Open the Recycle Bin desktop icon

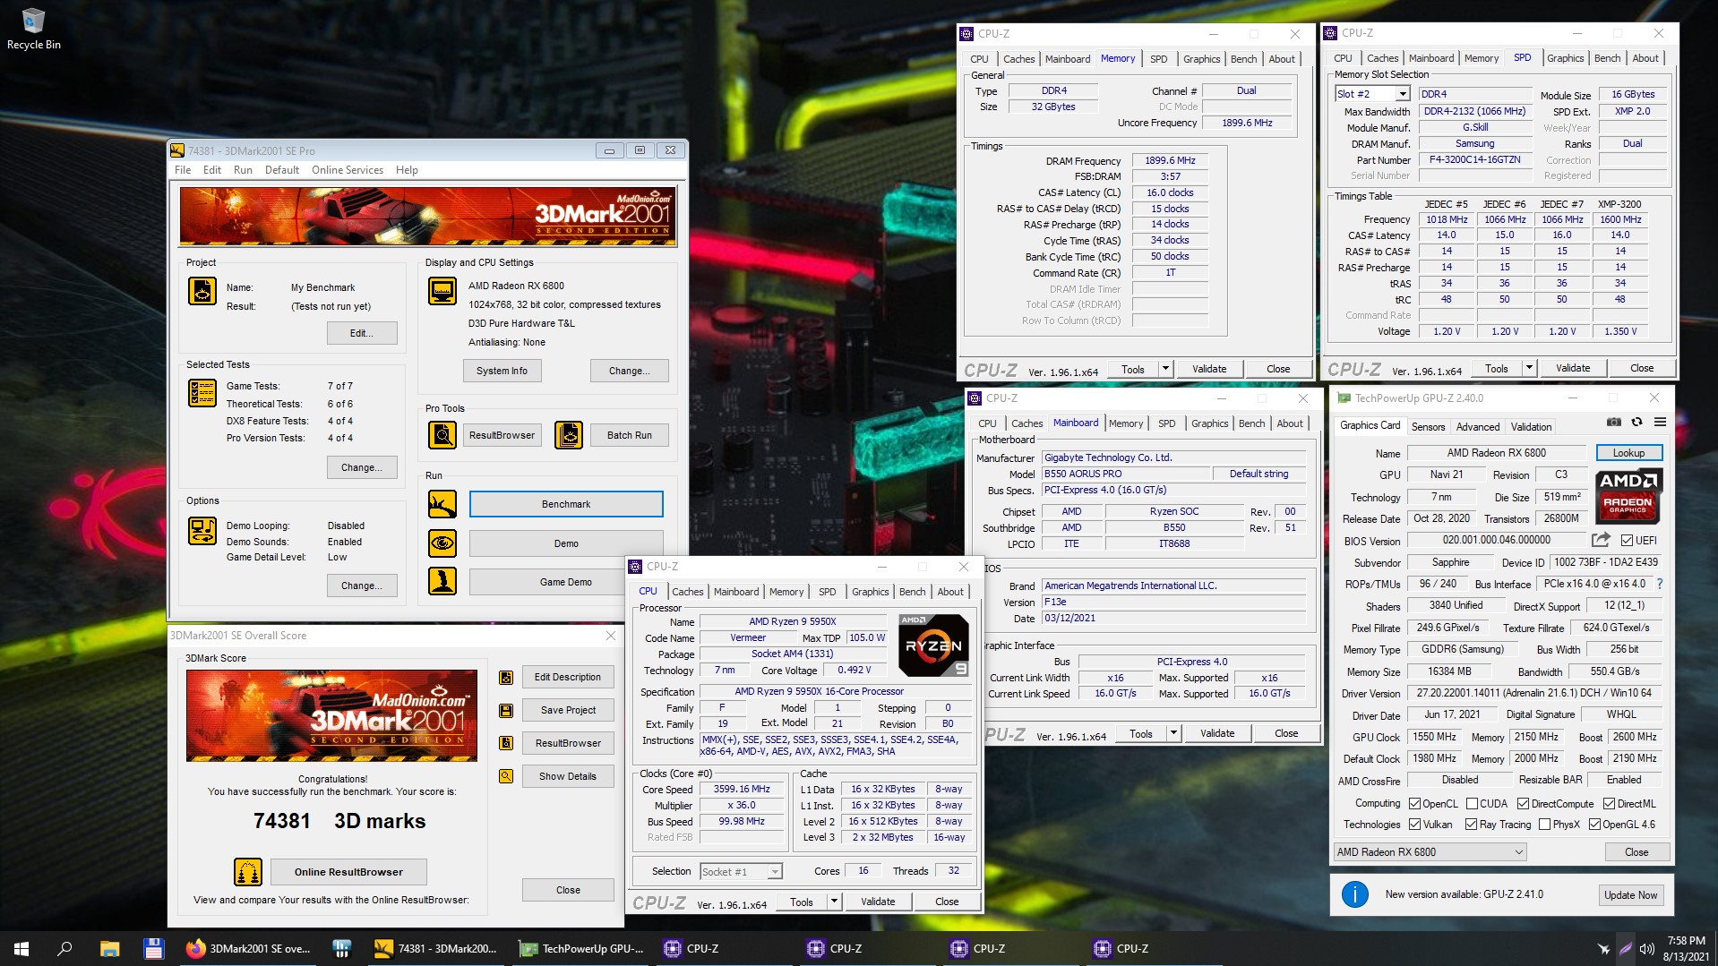coord(33,29)
